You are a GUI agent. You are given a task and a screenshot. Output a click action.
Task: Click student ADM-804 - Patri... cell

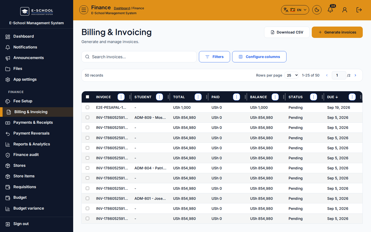click(x=150, y=168)
